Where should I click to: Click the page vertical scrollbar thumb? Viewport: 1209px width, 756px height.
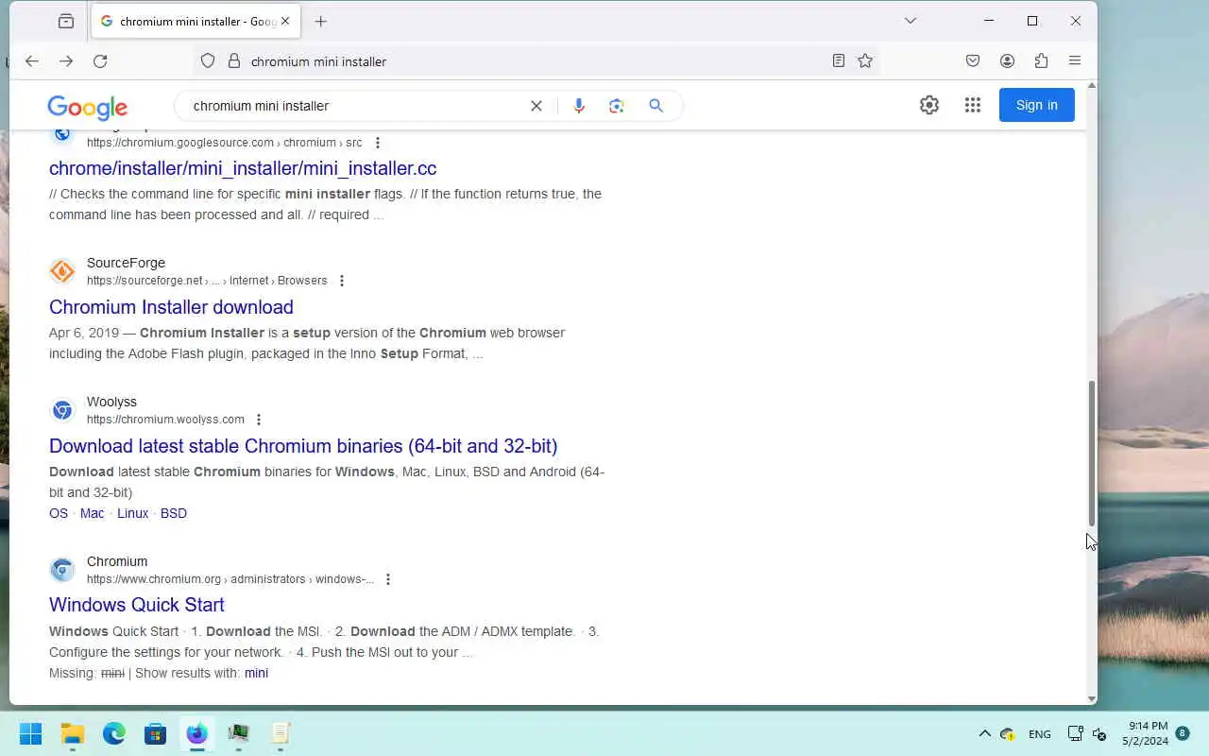click(x=1092, y=454)
